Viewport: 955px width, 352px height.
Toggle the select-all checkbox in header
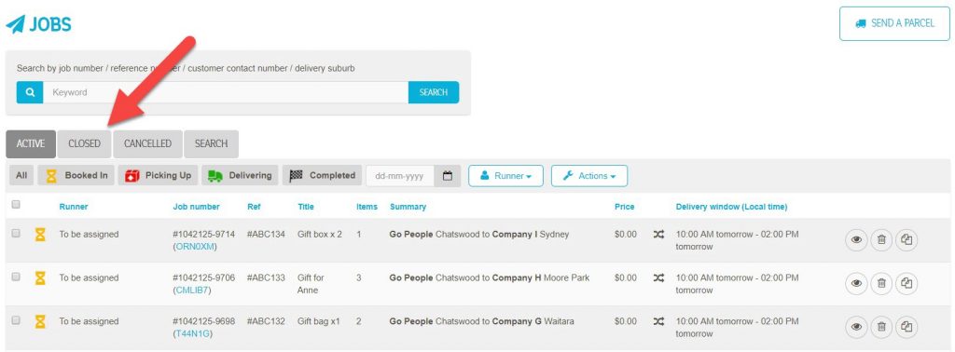[17, 205]
